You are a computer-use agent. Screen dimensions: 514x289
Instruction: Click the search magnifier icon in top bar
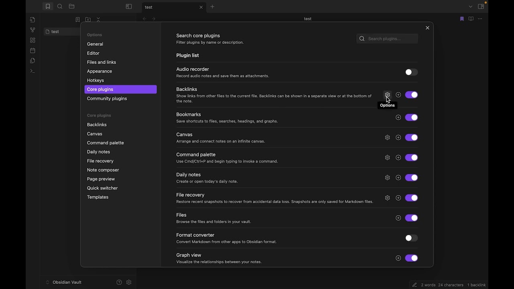(x=60, y=6)
